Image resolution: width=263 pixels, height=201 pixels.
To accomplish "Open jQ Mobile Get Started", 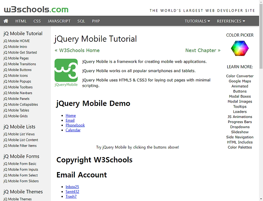I will pyautogui.click(x=20, y=52).
